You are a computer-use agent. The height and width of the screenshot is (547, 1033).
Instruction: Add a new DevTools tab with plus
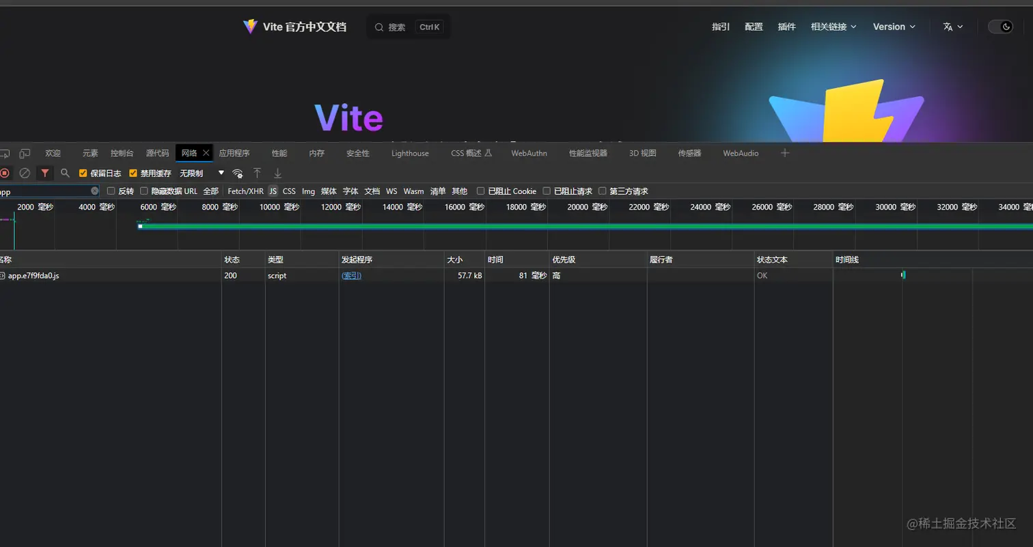[x=785, y=153]
